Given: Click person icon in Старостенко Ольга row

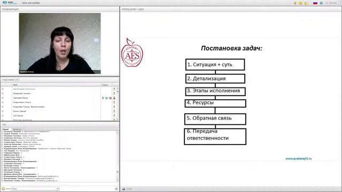Looking at the screenshot, I should [x=114, y=102].
